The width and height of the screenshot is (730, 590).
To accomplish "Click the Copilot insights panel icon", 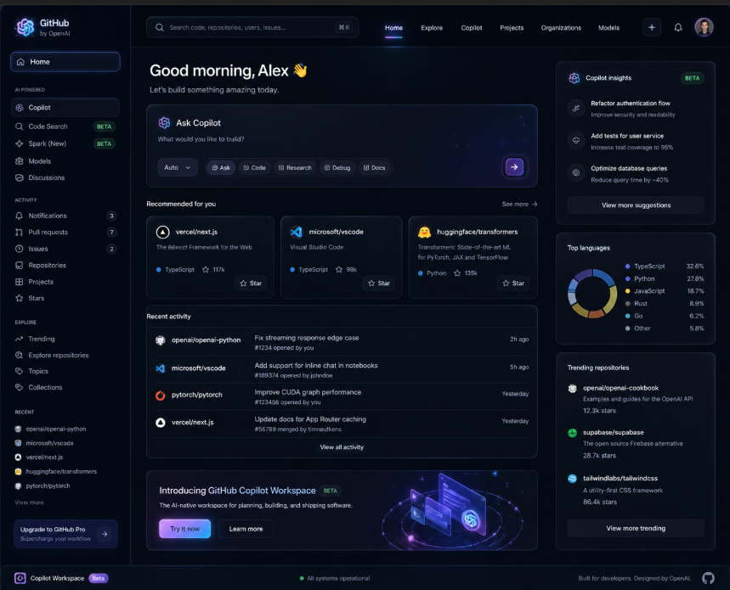I will (574, 78).
